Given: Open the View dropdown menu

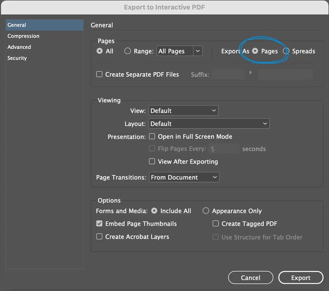Looking at the screenshot, I should (183, 111).
